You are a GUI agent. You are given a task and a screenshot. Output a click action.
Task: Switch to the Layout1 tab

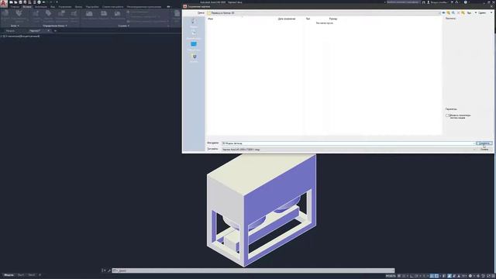(21, 275)
